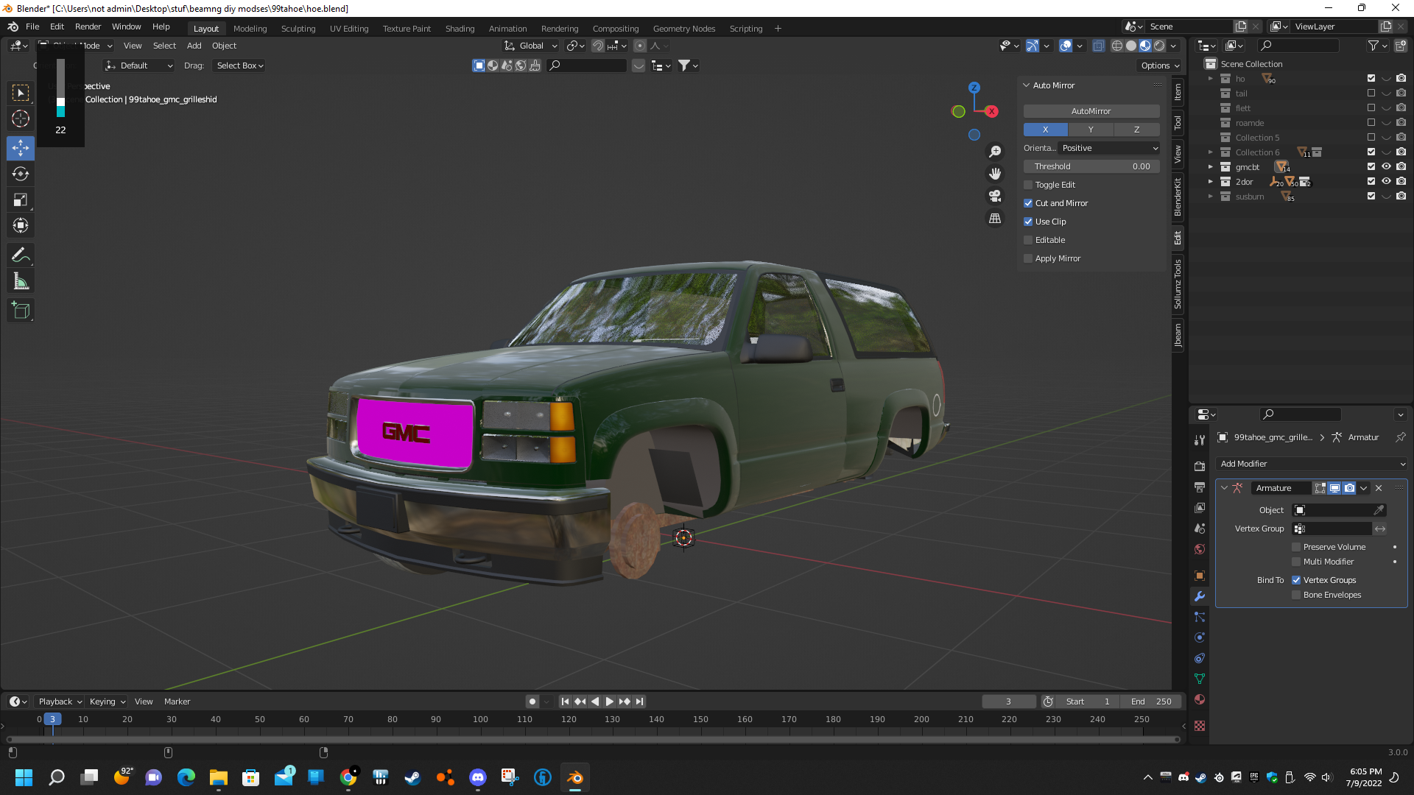Select the Measure tool
Viewport: 1414px width, 795px height.
pyautogui.click(x=21, y=282)
